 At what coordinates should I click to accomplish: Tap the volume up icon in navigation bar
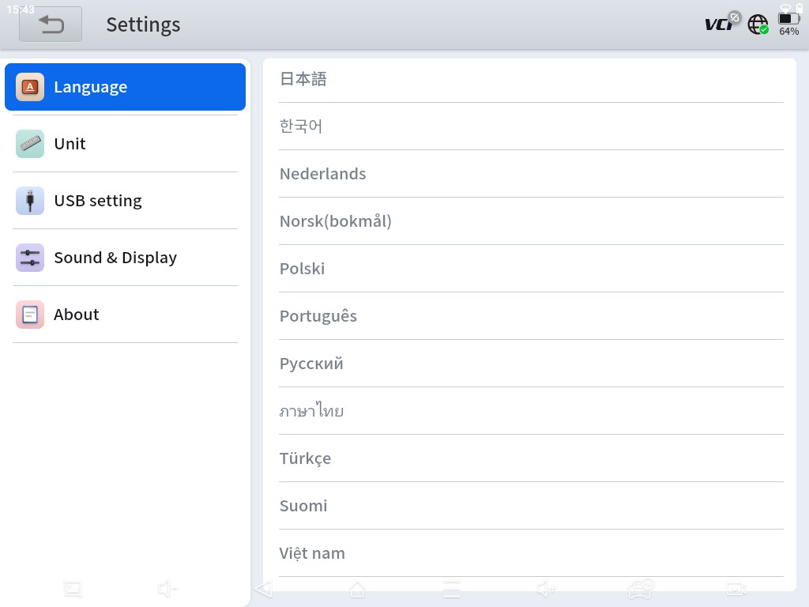coord(546,590)
